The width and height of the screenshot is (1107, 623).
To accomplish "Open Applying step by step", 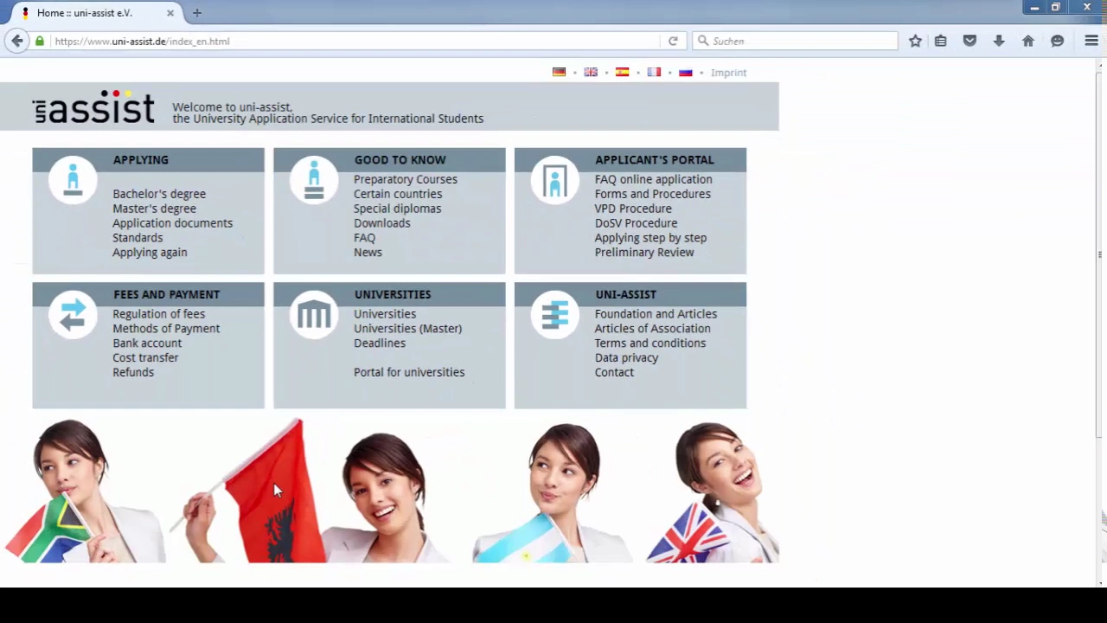I will [650, 238].
